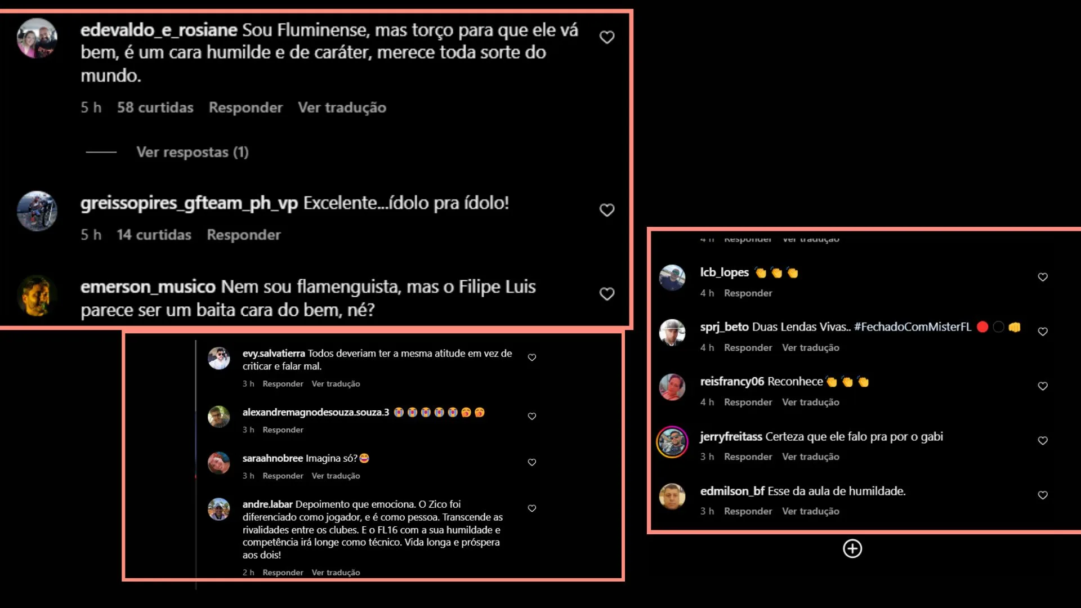
Task: Like sprj_beto's Duas Lendas Vivas comment
Action: (1043, 332)
